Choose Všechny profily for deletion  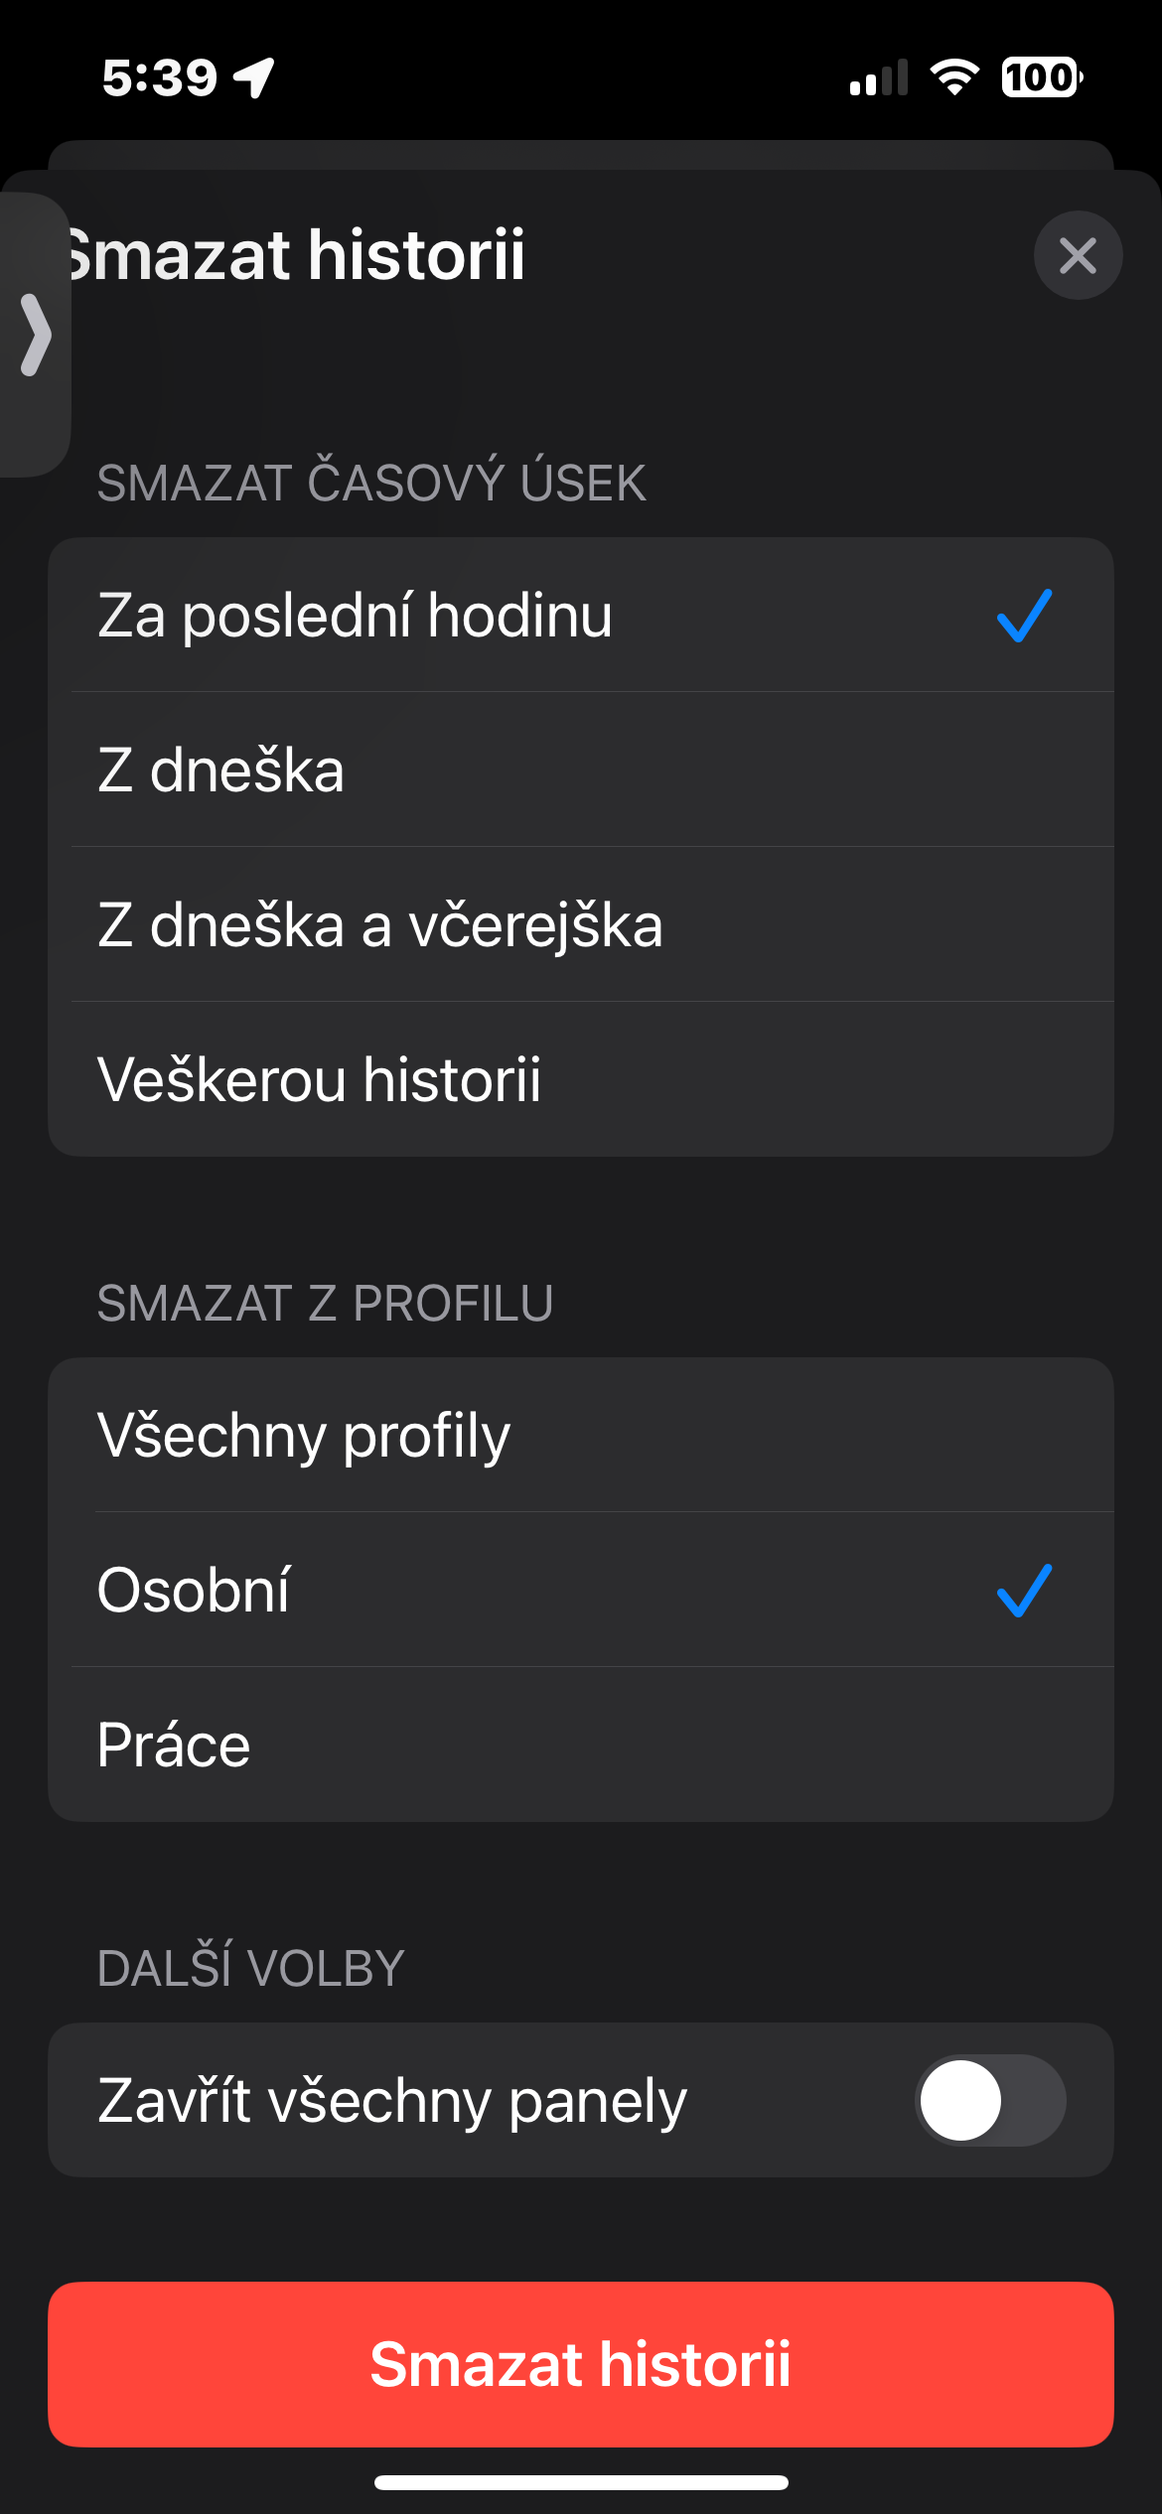581,1435
